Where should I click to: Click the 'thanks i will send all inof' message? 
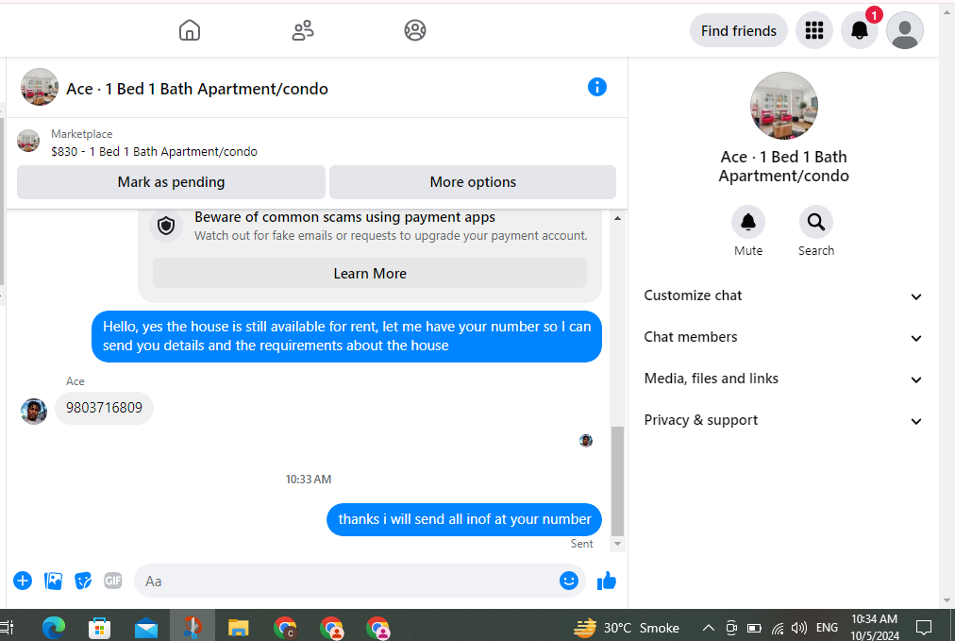(464, 519)
